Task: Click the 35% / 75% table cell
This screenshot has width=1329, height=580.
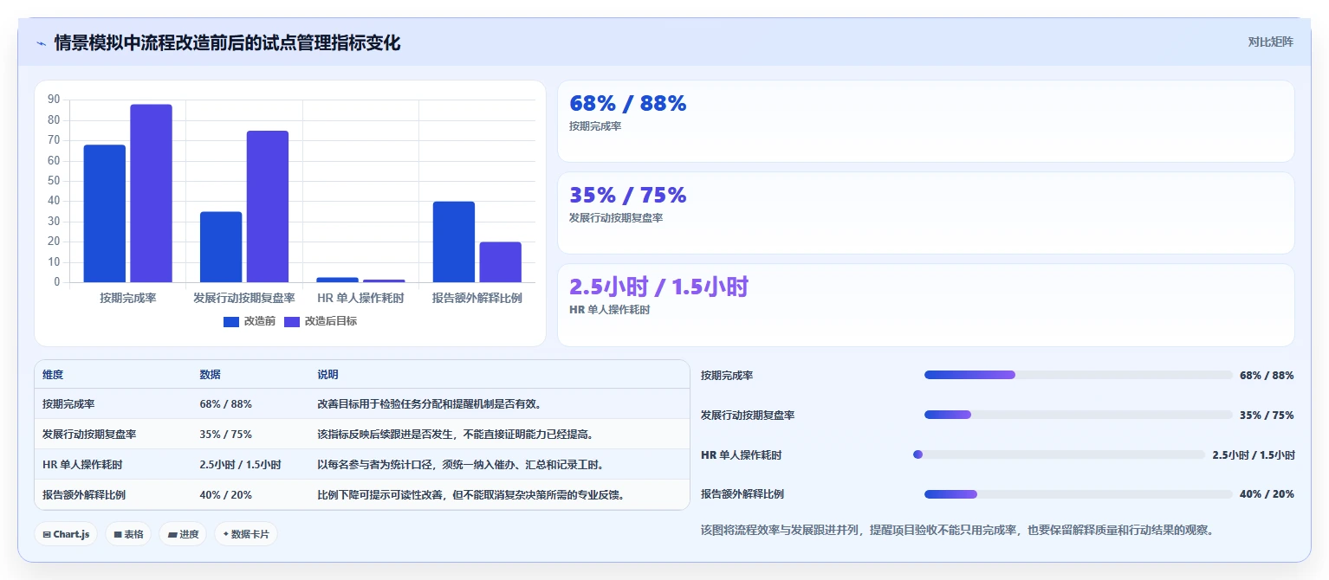Action: 226,435
